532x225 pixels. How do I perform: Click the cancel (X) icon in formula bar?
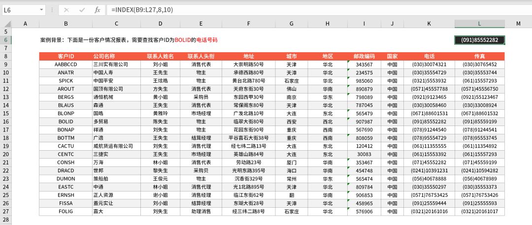click(66, 10)
